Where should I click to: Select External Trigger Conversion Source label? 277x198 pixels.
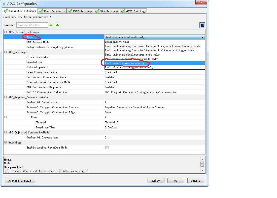coord(52,107)
